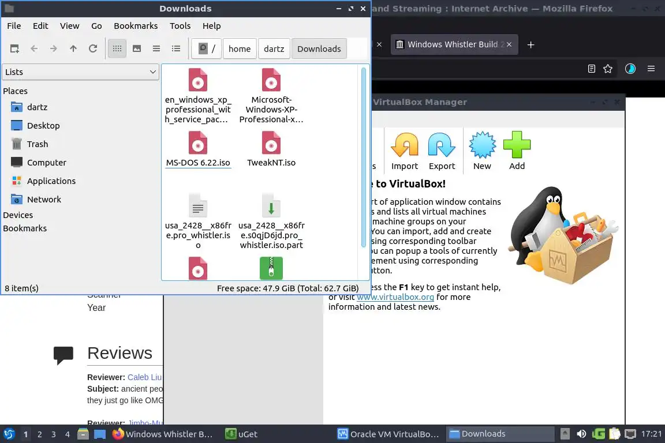Switch to workspace 3 on taskbar
Viewport: 665px width, 443px height.
click(x=54, y=434)
